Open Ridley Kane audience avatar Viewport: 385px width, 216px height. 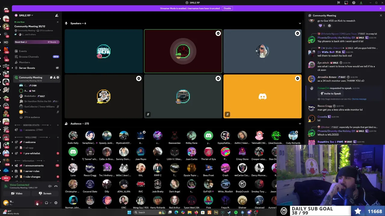tap(191, 136)
